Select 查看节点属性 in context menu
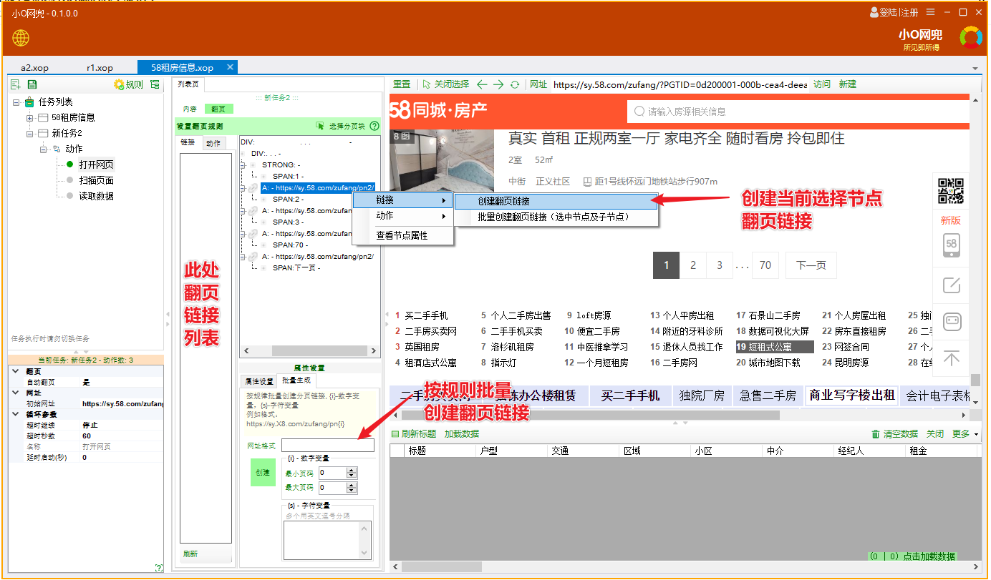This screenshot has height=580, width=991. tap(403, 235)
